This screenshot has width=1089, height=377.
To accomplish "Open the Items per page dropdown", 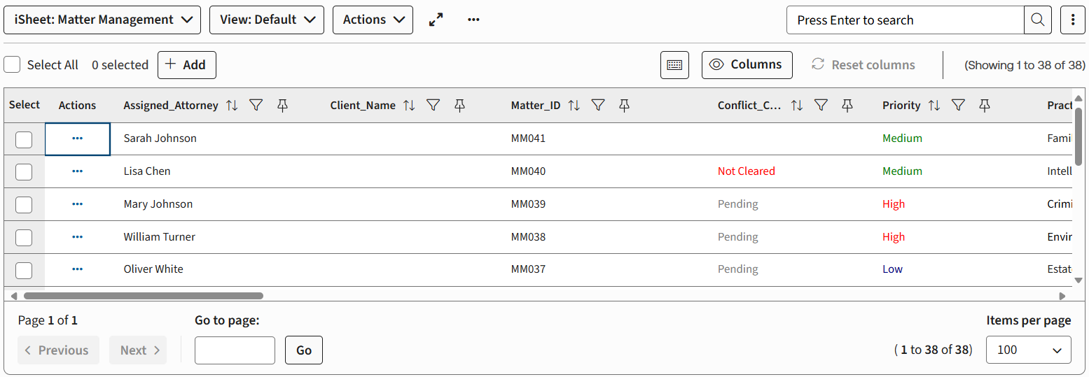I will [1028, 350].
